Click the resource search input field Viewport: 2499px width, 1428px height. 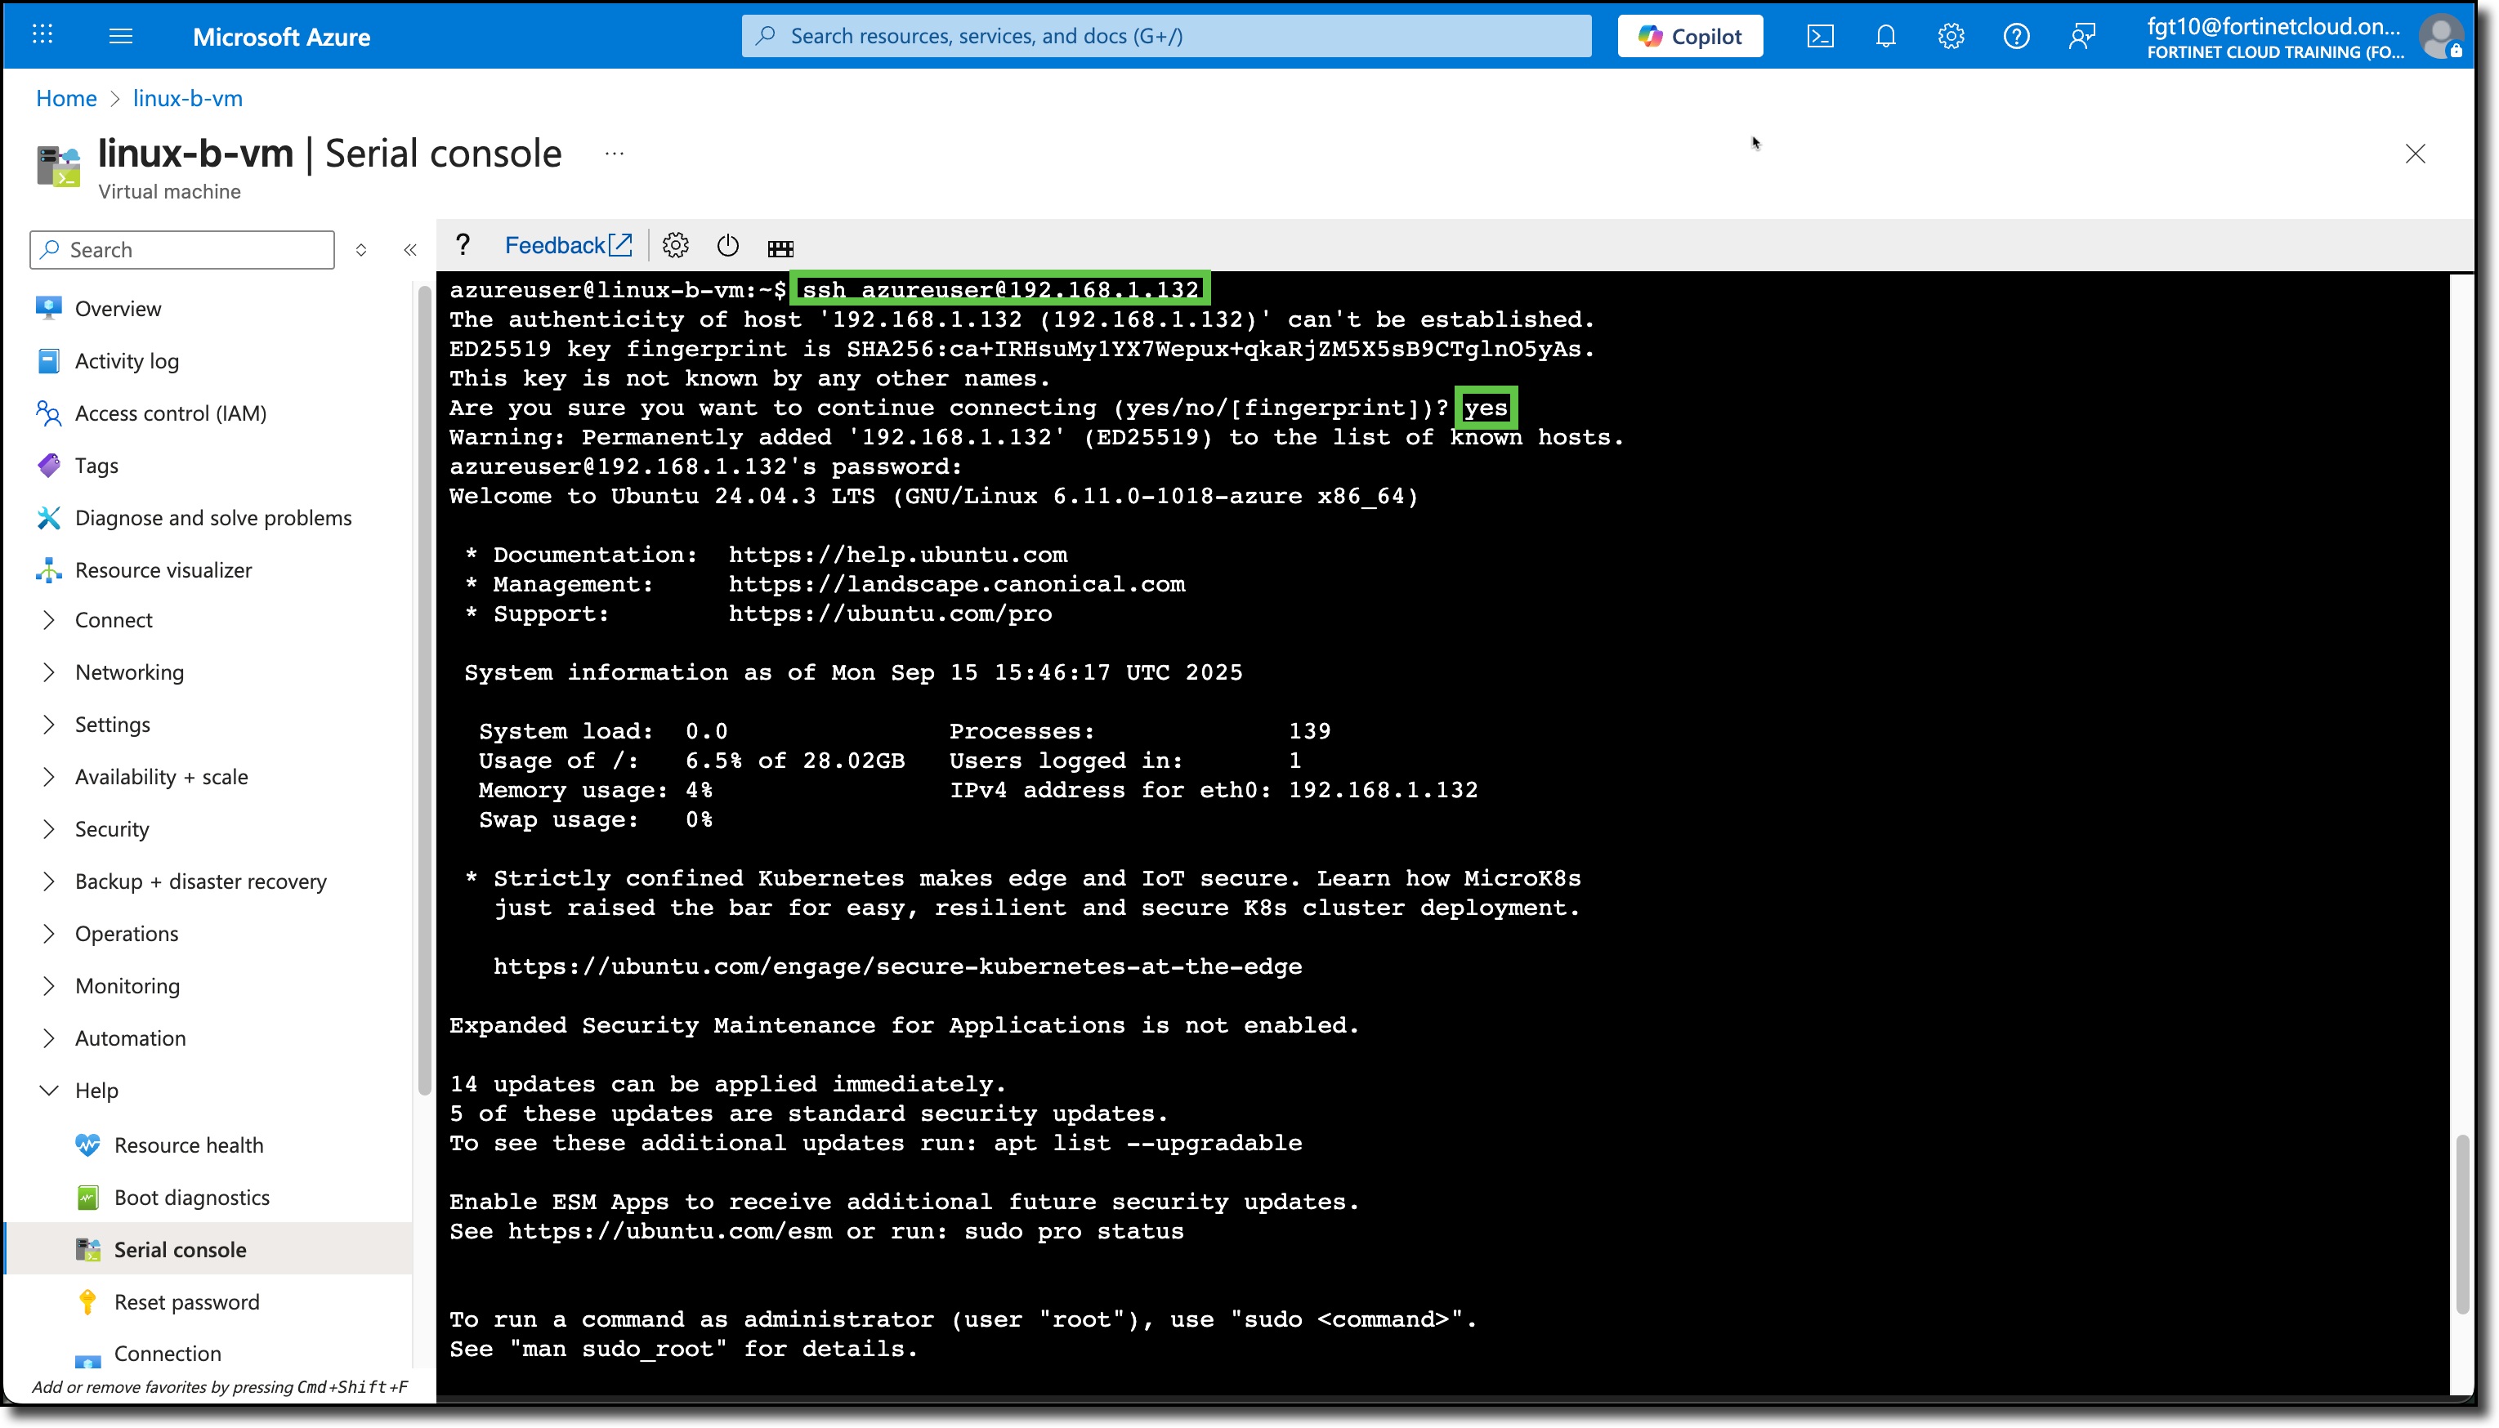1167,35
